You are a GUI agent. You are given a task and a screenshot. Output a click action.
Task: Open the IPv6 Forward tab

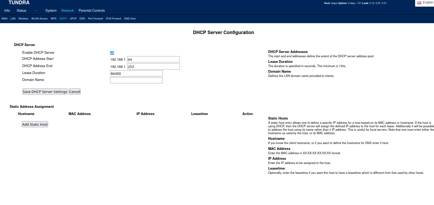pos(113,19)
